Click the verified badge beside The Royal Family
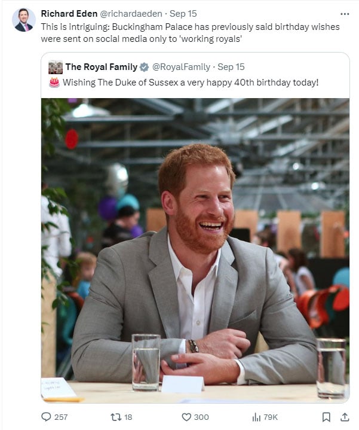The image size is (359, 430). coord(145,67)
